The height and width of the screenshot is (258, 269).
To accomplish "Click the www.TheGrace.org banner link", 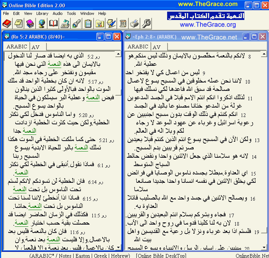I will [208, 25].
